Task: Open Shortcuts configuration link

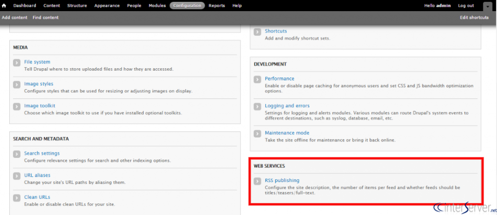Action: click(276, 31)
